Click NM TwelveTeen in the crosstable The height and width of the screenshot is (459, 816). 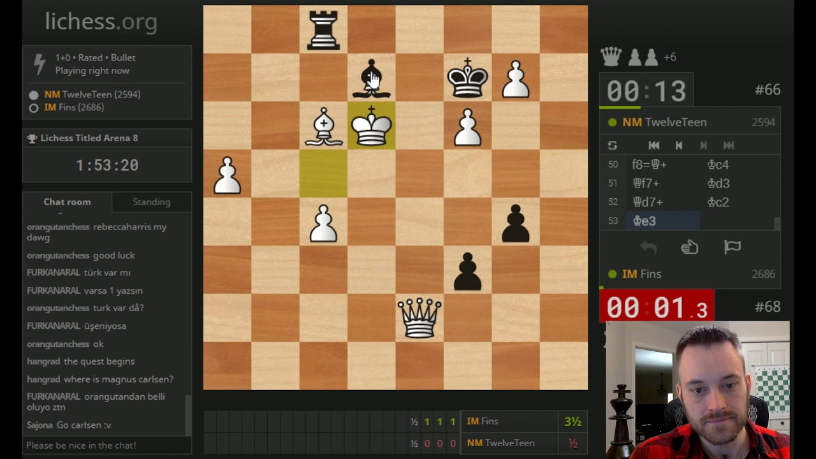[501, 443]
